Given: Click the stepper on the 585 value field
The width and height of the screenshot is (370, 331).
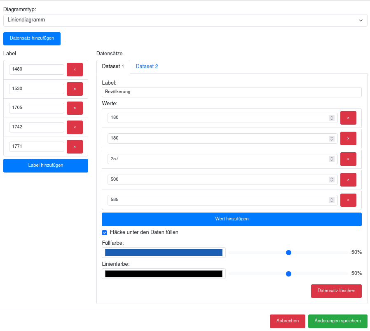Looking at the screenshot, I should point(331,200).
